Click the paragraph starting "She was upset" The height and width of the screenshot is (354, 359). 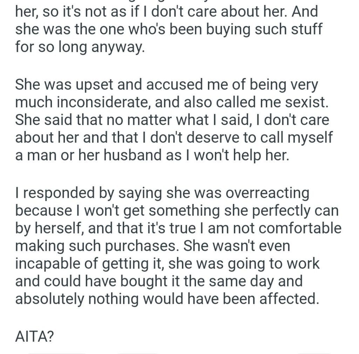pos(172,119)
